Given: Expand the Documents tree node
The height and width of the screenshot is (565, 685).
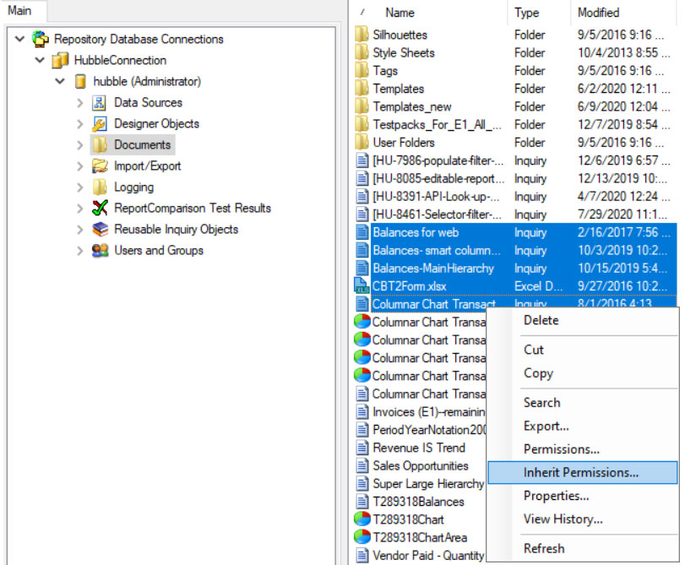Looking at the screenshot, I should (x=79, y=145).
